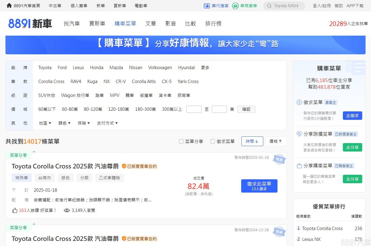Image resolution: width=371 pixels, height=246 pixels.
Task: Click the handshake icon beside 分享詢價菜單
Action: 299,134
